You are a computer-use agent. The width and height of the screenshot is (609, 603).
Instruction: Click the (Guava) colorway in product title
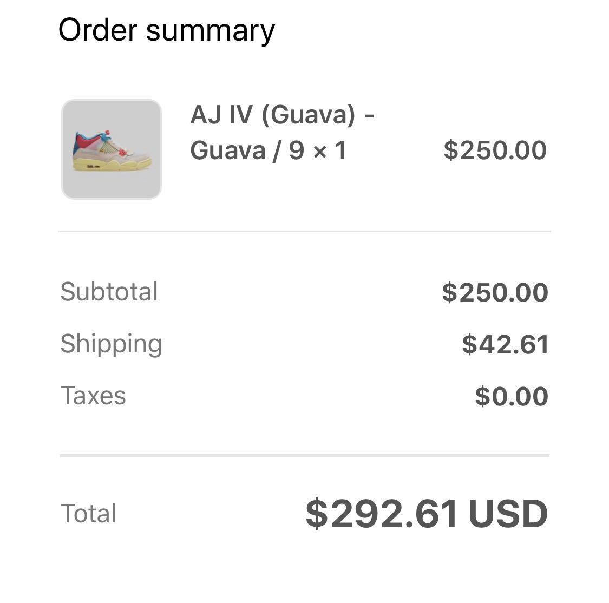pyautogui.click(x=309, y=115)
